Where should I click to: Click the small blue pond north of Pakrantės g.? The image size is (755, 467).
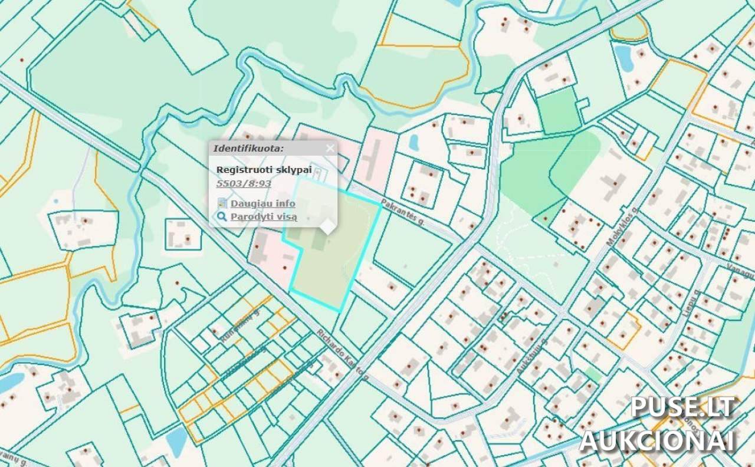pyautogui.click(x=413, y=142)
